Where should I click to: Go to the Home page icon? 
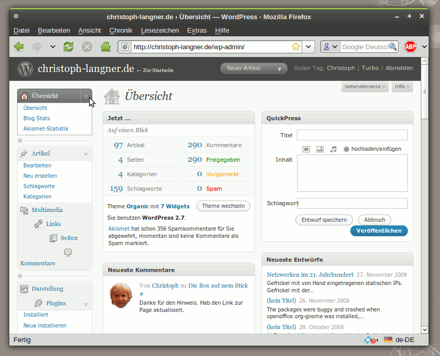coord(106,47)
